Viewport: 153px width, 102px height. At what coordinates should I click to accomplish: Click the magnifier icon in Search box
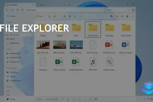click(x=128, y=10)
